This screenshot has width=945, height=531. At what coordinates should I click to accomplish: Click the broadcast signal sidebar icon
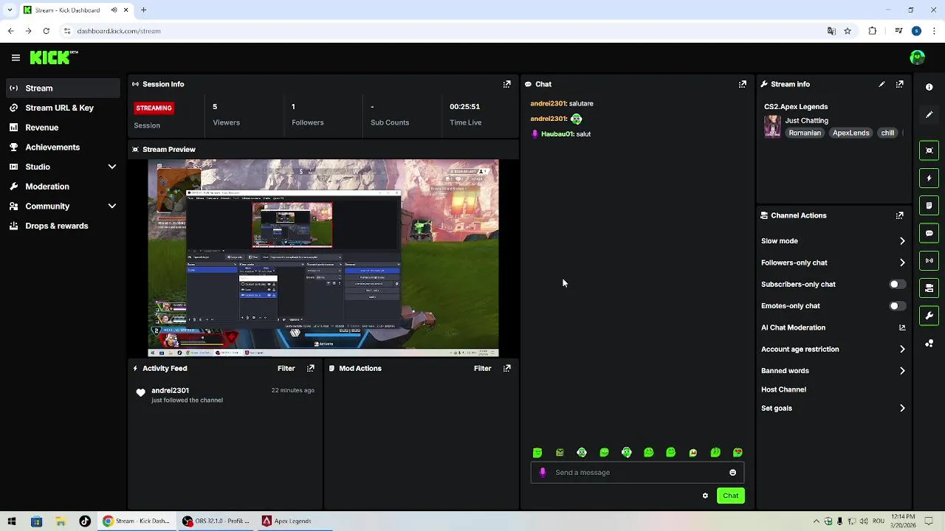click(929, 260)
